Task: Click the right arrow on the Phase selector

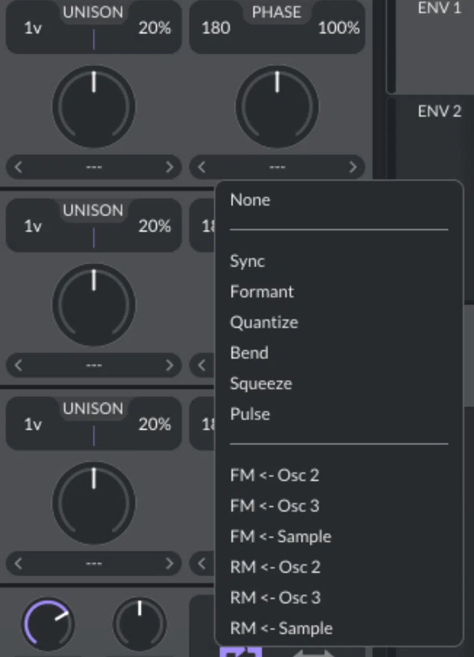Action: click(x=354, y=167)
